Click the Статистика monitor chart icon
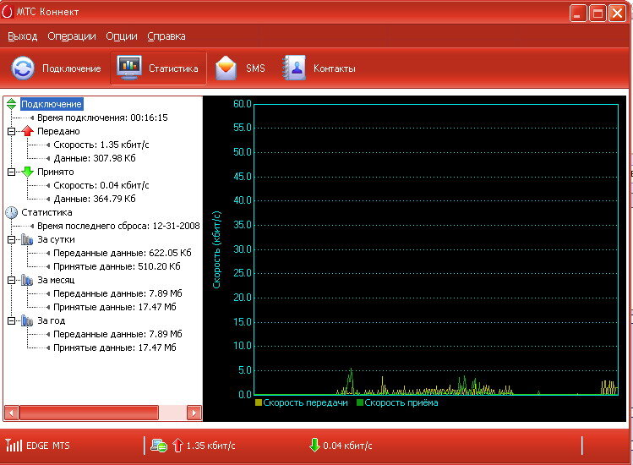 point(129,68)
